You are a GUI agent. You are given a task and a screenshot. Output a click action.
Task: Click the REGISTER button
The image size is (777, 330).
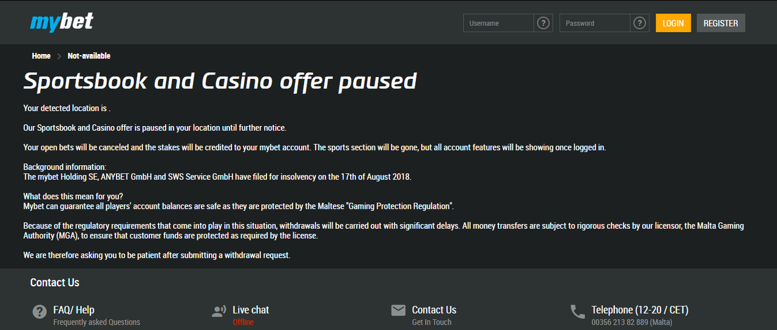pyautogui.click(x=721, y=23)
